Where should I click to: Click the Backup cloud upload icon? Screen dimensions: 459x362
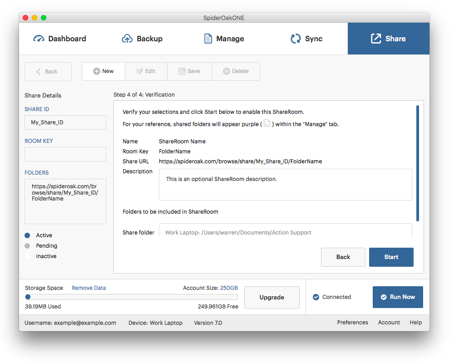click(x=127, y=39)
